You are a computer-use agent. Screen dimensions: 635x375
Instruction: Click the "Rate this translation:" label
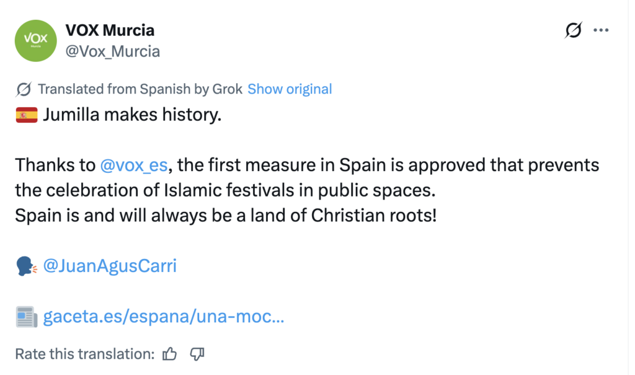[84, 354]
